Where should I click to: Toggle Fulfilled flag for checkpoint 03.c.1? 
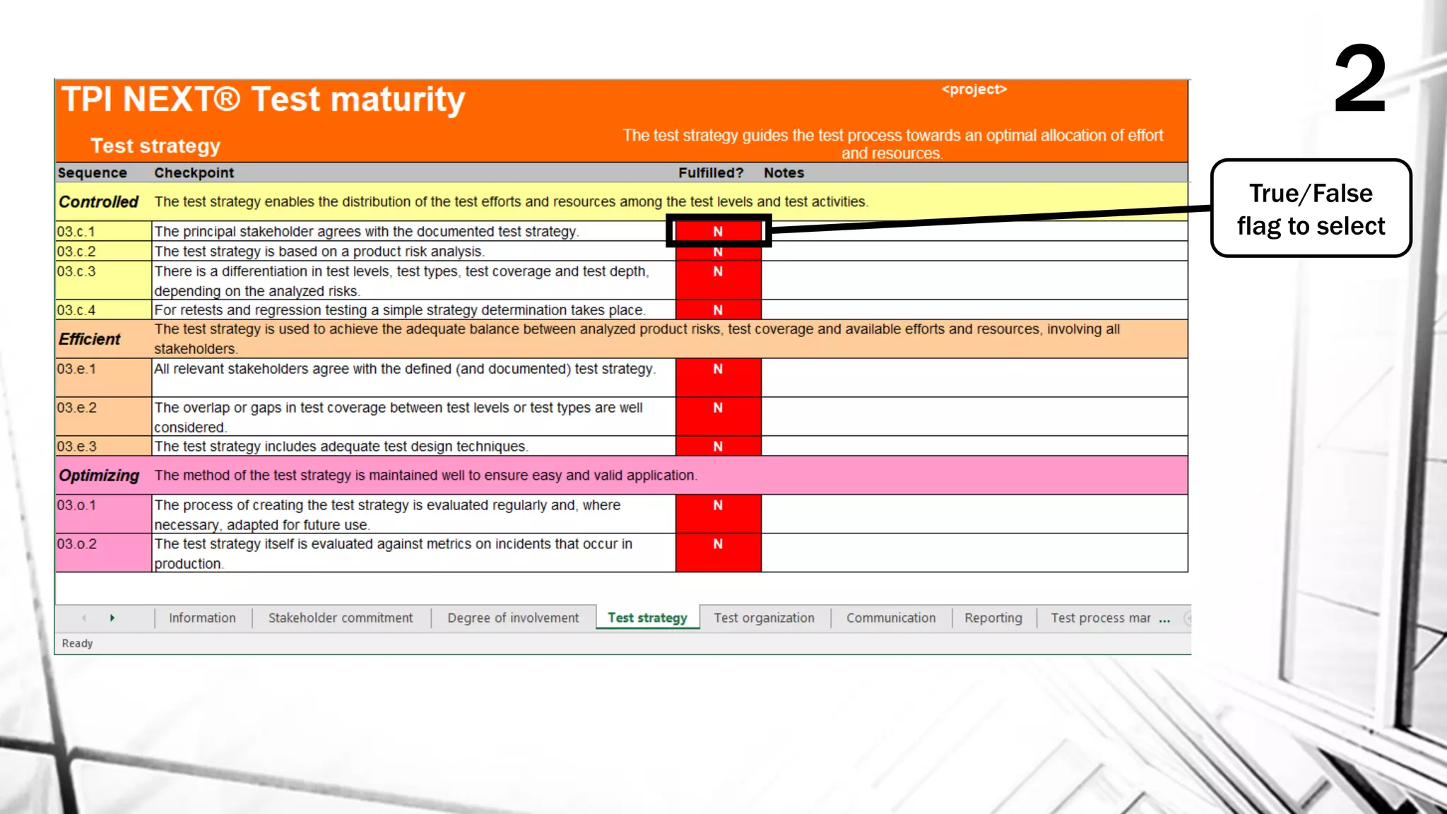pyautogui.click(x=718, y=232)
